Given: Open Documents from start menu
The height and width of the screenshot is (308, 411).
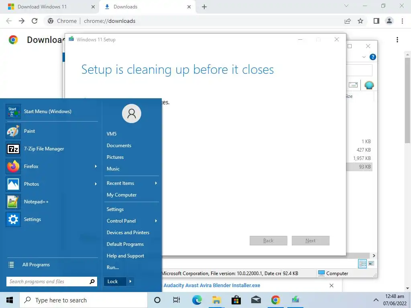Looking at the screenshot, I should click(x=119, y=145).
